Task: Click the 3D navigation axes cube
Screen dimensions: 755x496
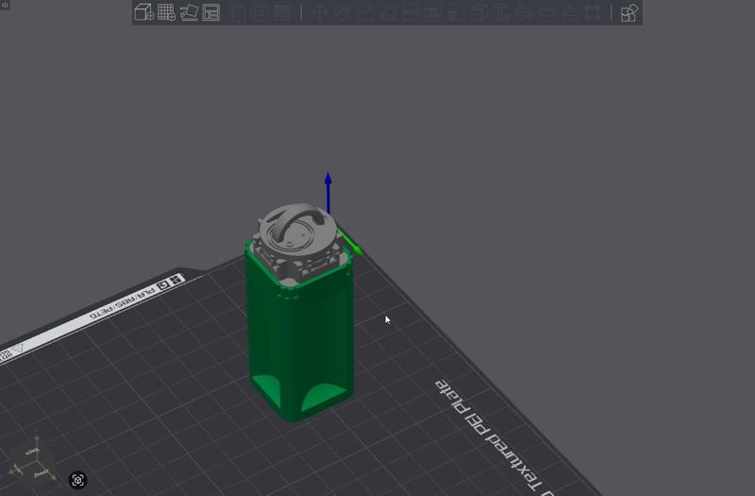Action: (x=34, y=462)
